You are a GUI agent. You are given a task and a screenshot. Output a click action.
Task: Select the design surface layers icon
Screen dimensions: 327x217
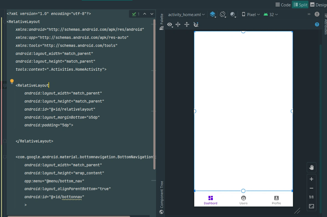[x=213, y=14]
